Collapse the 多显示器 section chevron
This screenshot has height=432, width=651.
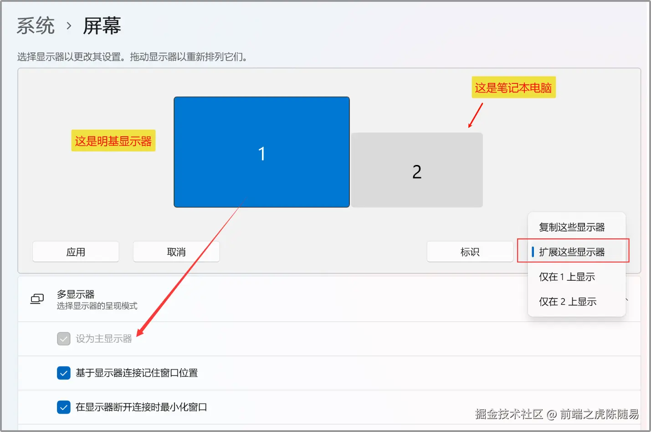[627, 299]
